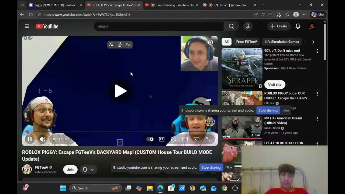Open Edge settings and more ellipsis
Screen dimensions: 345x194
coord(305,15)
